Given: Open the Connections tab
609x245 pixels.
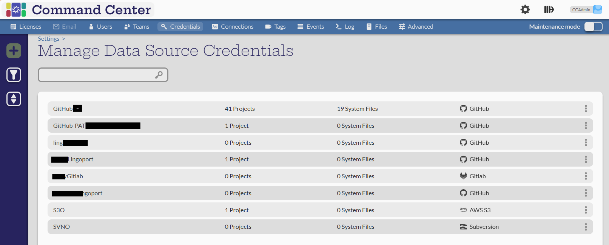Looking at the screenshot, I should point(233,27).
